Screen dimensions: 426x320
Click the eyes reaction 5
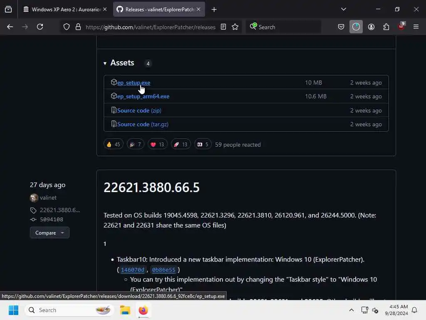(x=203, y=144)
